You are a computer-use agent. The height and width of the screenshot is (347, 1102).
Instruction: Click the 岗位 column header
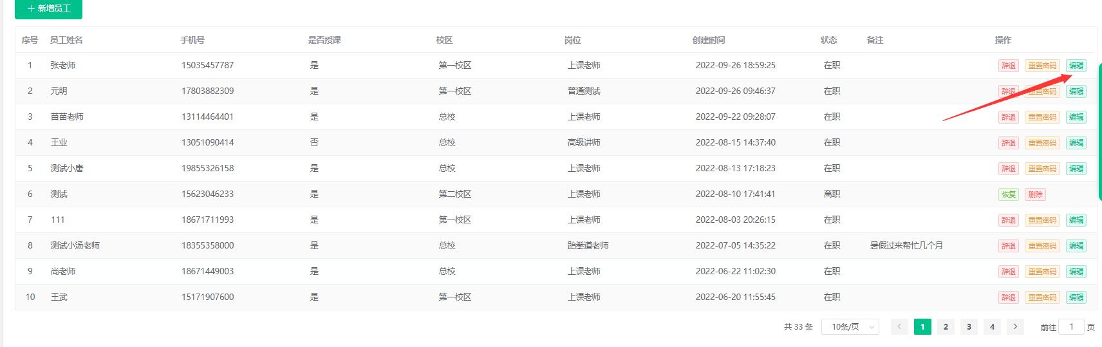(x=572, y=40)
